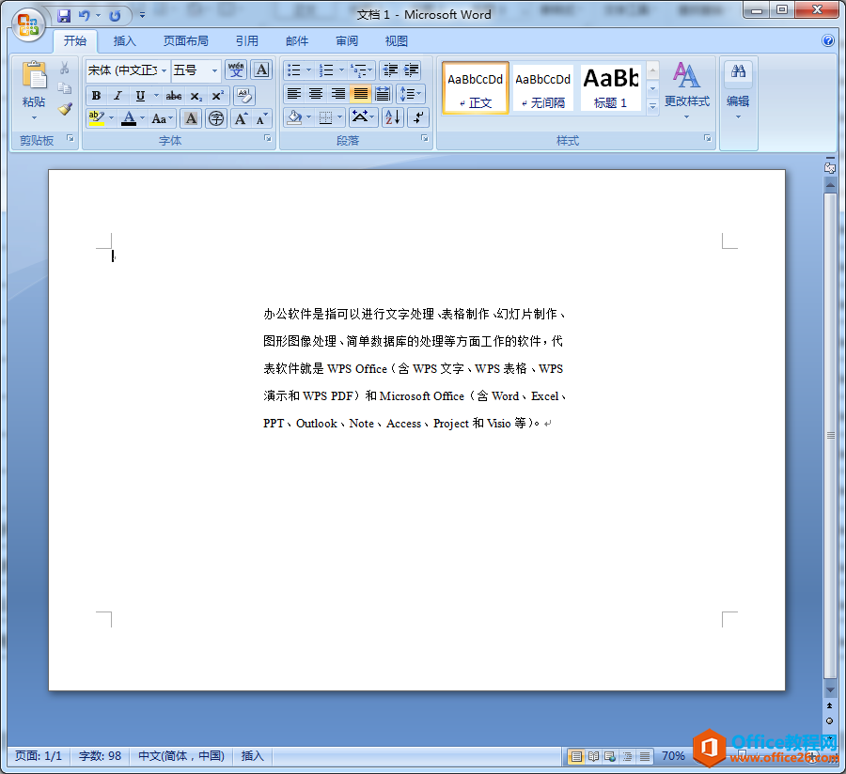Click the 粘贴 paste button

coord(34,90)
